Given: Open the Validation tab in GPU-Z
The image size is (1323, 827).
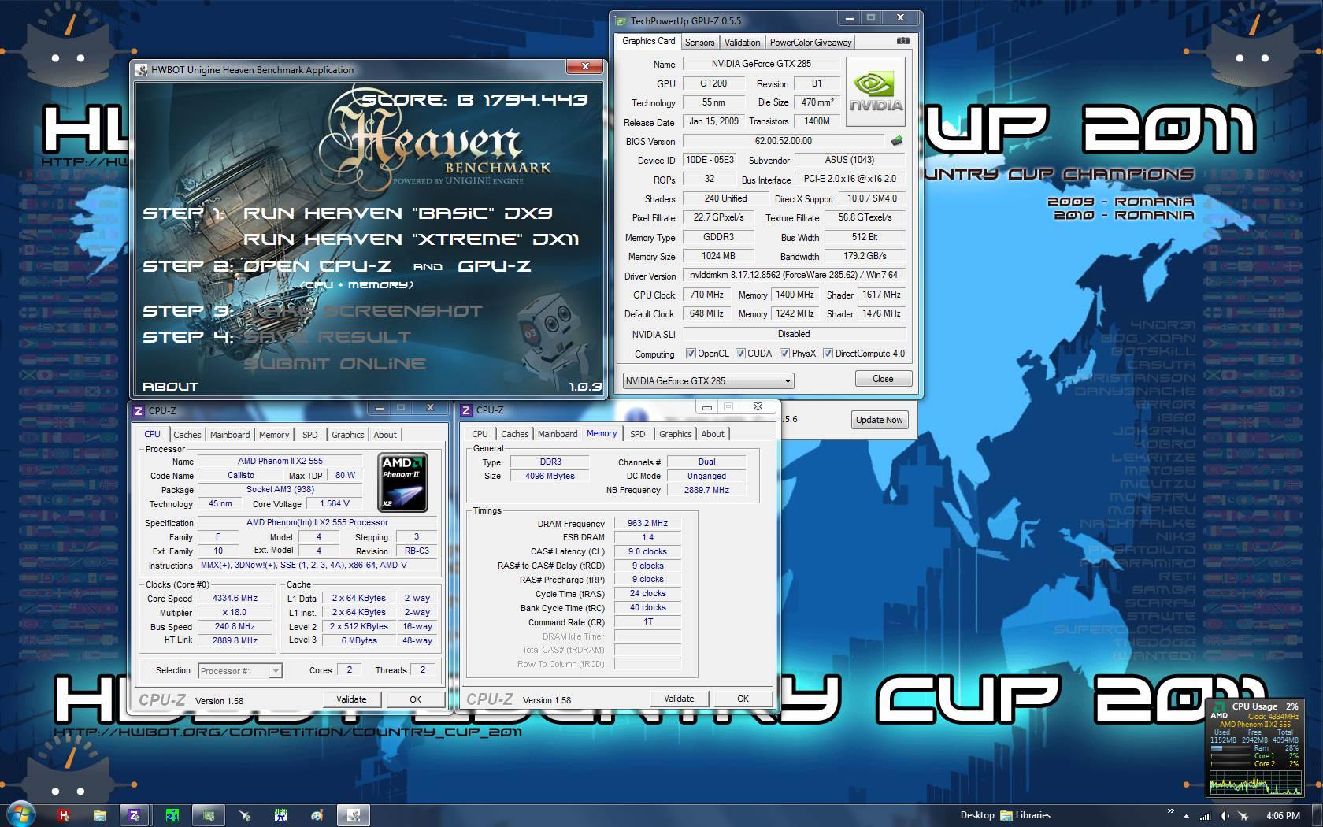Looking at the screenshot, I should click(x=742, y=43).
